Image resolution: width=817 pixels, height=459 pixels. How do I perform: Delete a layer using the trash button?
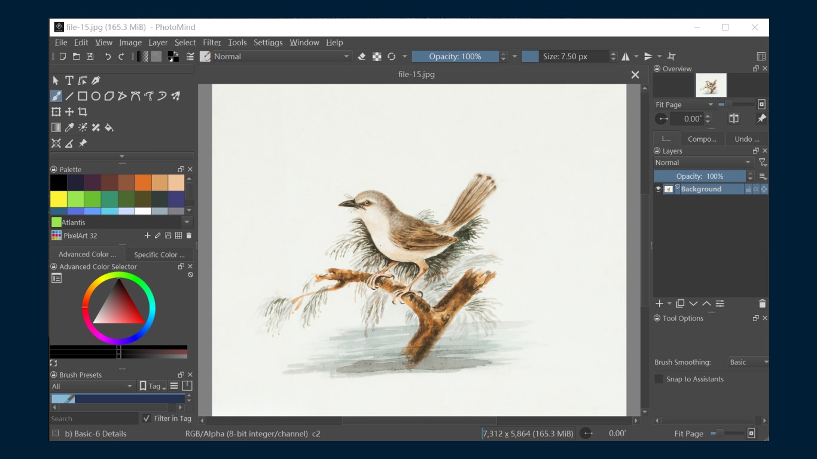pos(762,303)
